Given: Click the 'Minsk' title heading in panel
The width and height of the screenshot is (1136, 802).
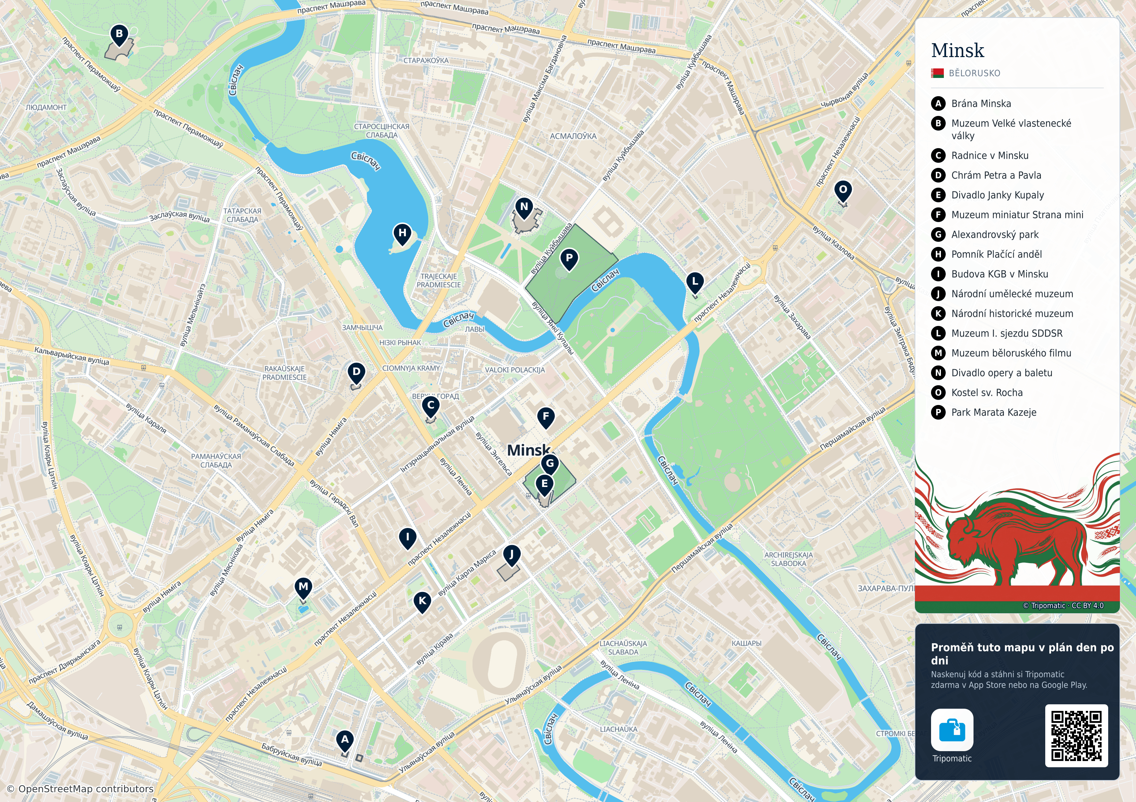Looking at the screenshot, I should click(x=957, y=50).
